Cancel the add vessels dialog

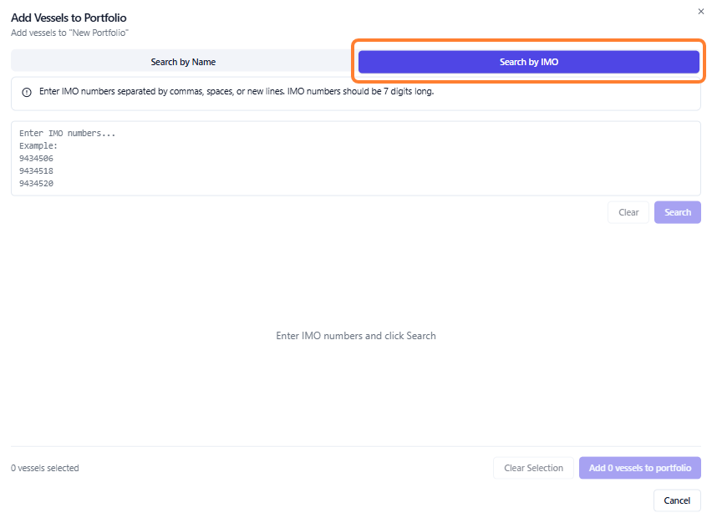677,500
